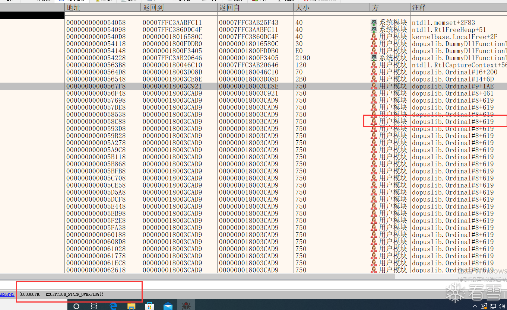Open Microsoft Store from the taskbar

point(150,306)
